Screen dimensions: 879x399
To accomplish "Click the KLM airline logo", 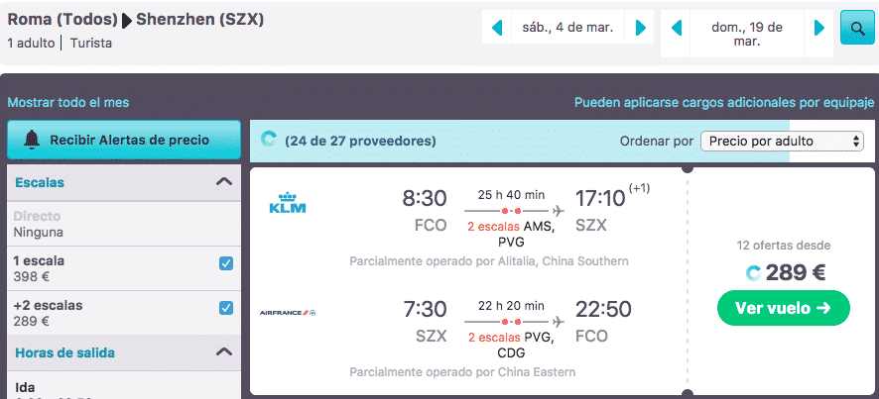I will (288, 203).
